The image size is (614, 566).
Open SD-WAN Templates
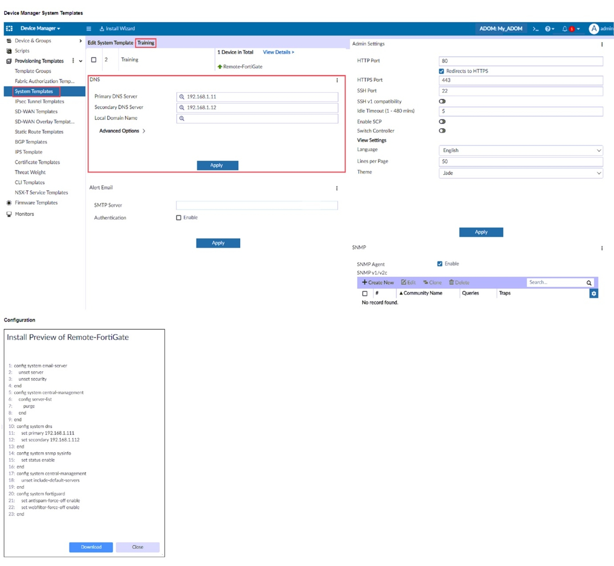(36, 112)
